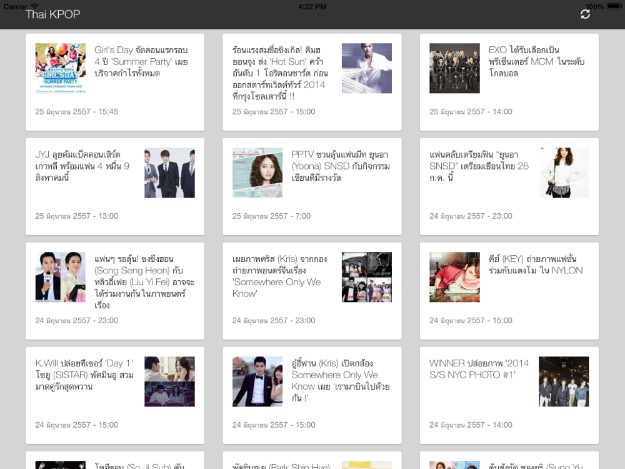Click the Wi-Fi icon in the status bar

[x=34, y=6]
